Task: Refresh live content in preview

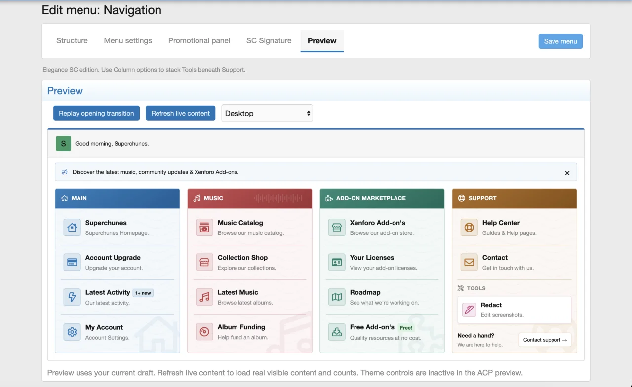Action: point(181,113)
